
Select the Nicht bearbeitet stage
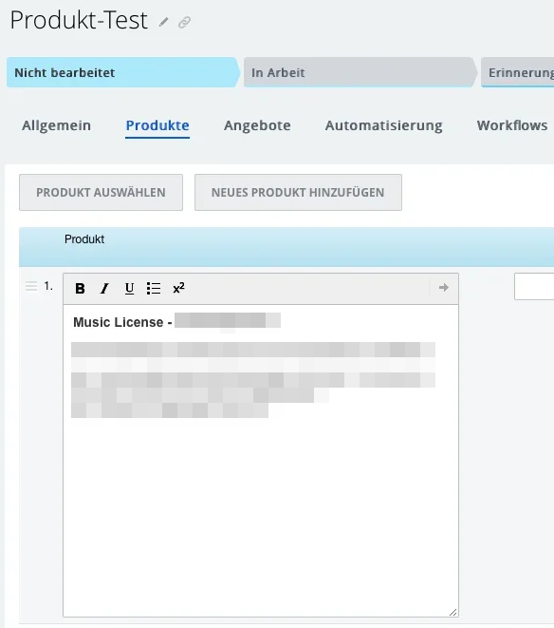123,72
